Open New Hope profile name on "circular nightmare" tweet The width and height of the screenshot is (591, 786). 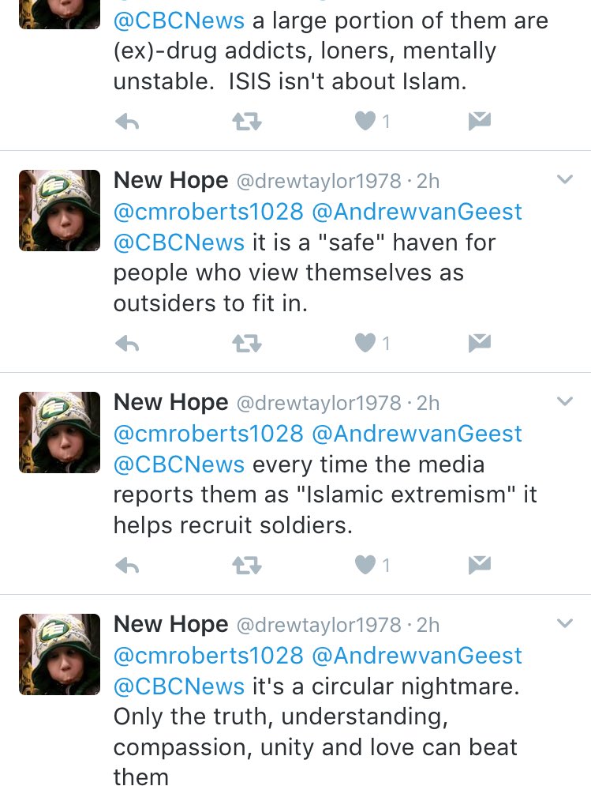(170, 625)
